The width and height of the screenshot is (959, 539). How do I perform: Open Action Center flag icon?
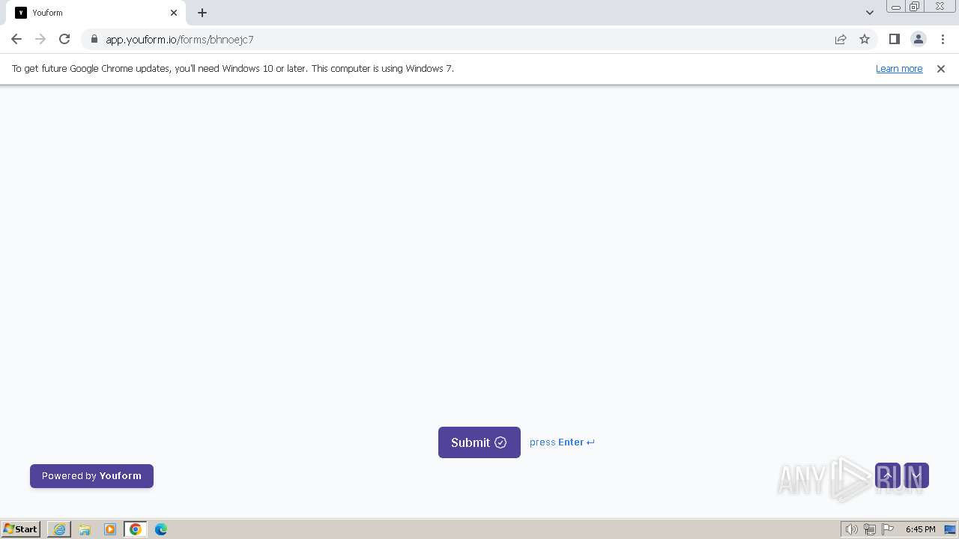888,529
